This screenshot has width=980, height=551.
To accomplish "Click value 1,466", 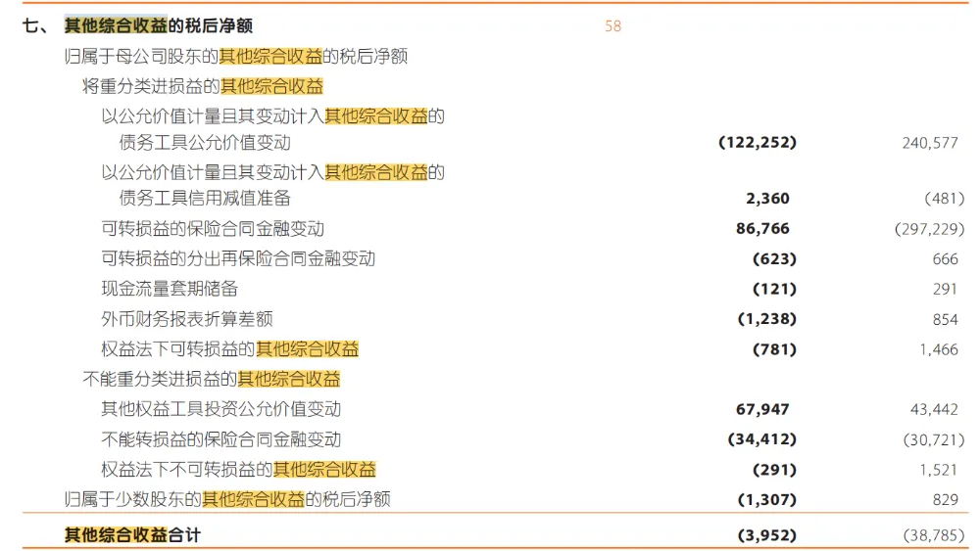I will coord(939,349).
